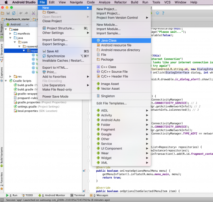Viewport: 213px width, 202px height.
Task: Open the Messages tool window
Action: click(x=99, y=195)
